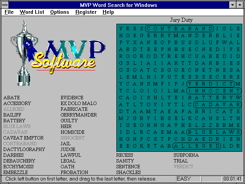
Task: Click TRIAL in word list
Action: tap(181, 161)
